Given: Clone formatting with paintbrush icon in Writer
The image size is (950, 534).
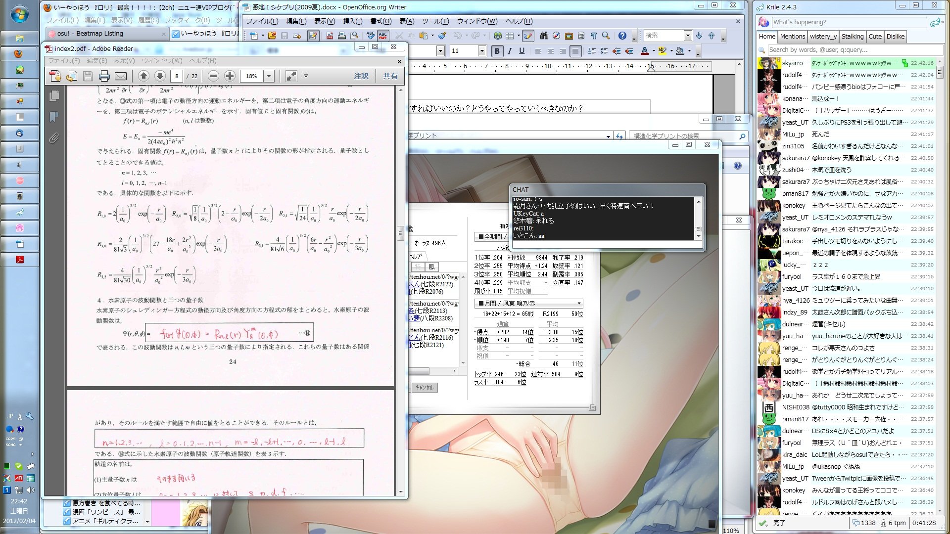Looking at the screenshot, I should [442, 36].
